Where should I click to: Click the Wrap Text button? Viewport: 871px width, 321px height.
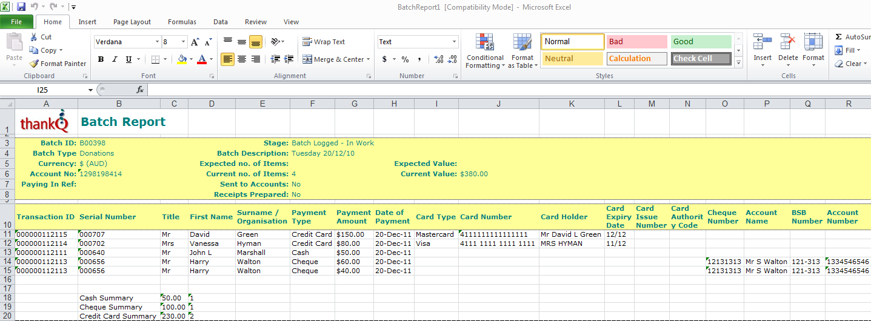tap(324, 42)
